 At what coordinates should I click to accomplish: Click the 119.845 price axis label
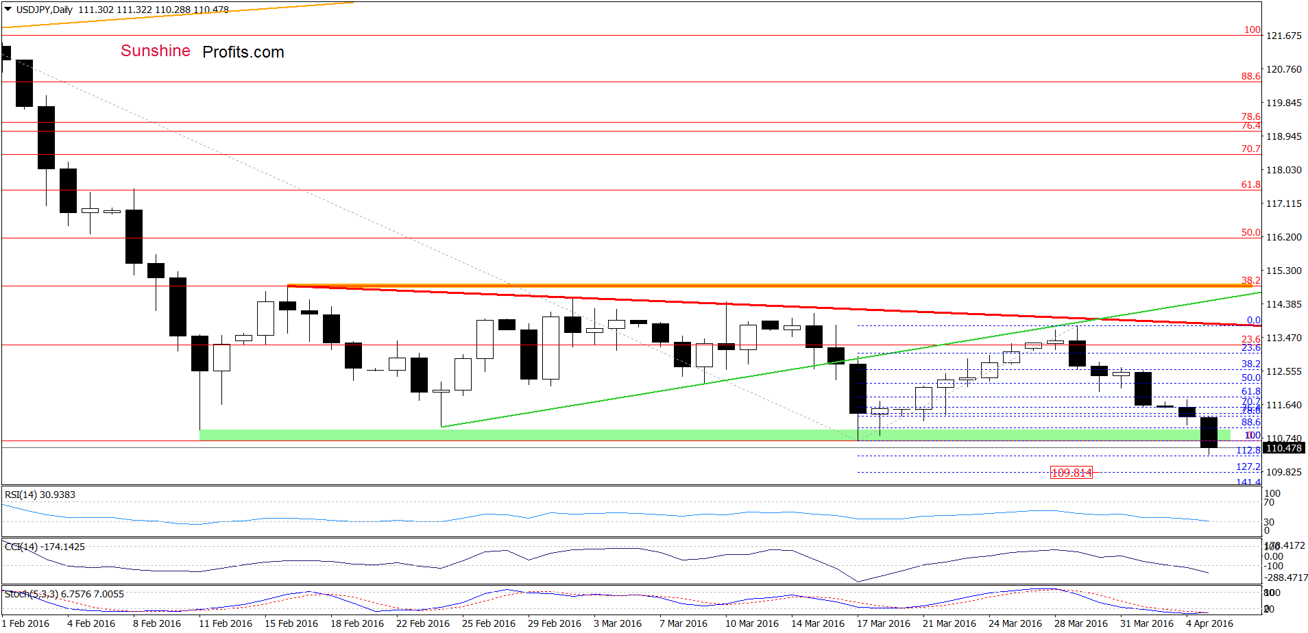pyautogui.click(x=1284, y=103)
